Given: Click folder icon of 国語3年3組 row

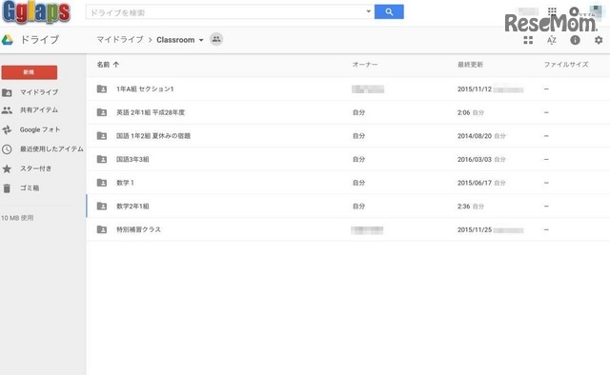Looking at the screenshot, I should pos(102,159).
